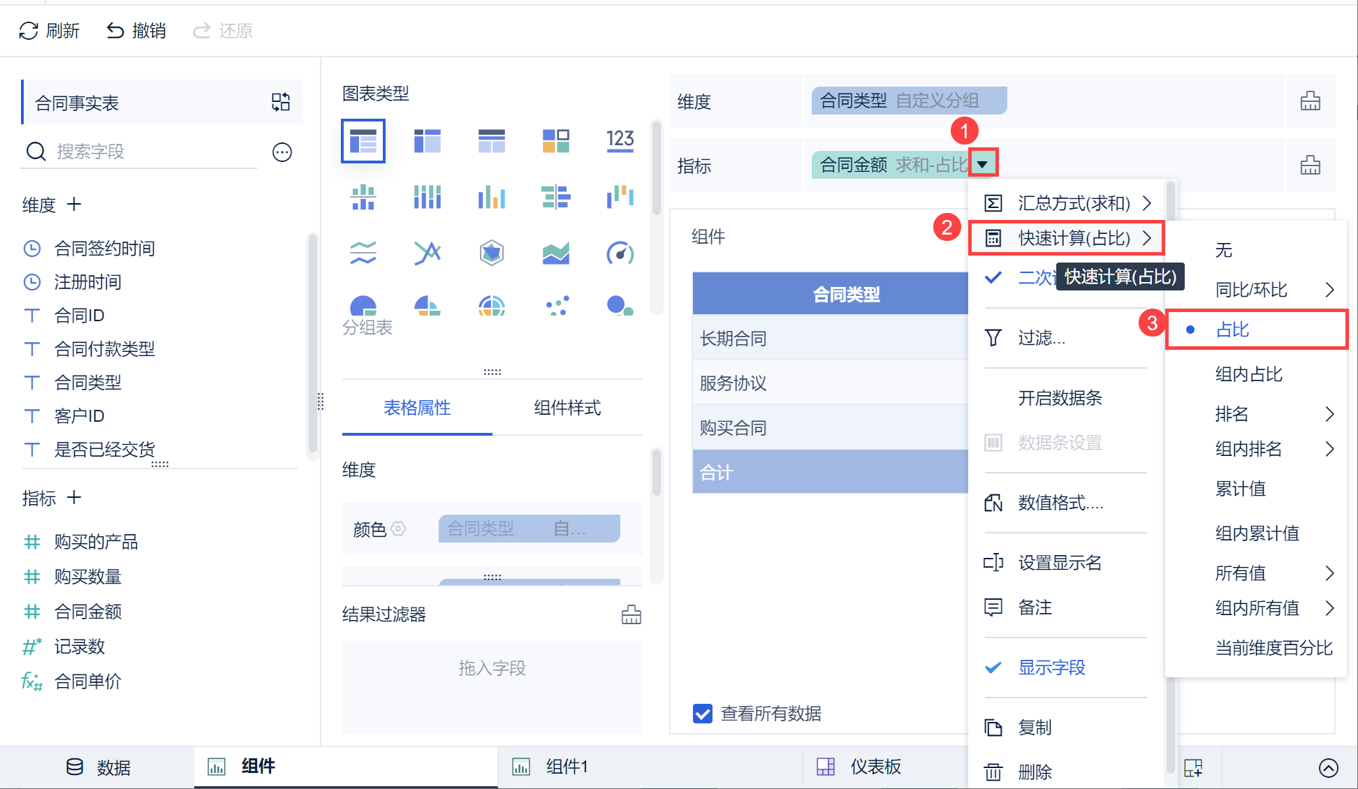Switch to the 组件样式 tab
The width and height of the screenshot is (1358, 789).
coord(567,408)
